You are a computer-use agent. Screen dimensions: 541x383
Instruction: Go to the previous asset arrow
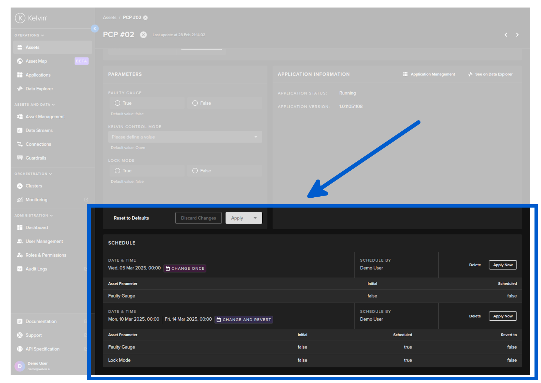(x=506, y=35)
